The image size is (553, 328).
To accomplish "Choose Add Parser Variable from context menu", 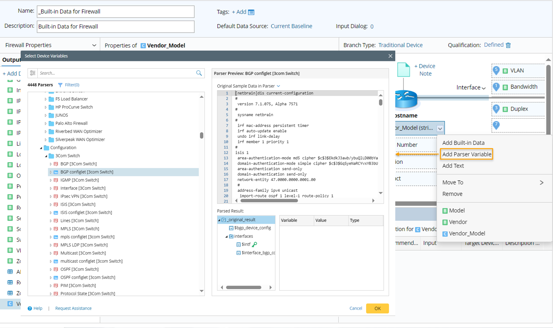I will pos(467,154).
